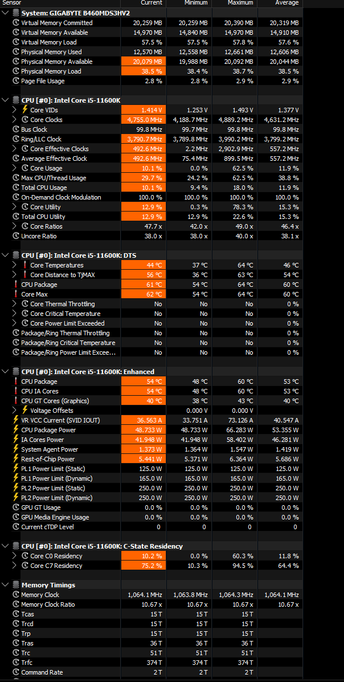Collapse the Intel Core i5-11600K: DTS group
Viewport: 344px width, 682px height.
click(5, 255)
